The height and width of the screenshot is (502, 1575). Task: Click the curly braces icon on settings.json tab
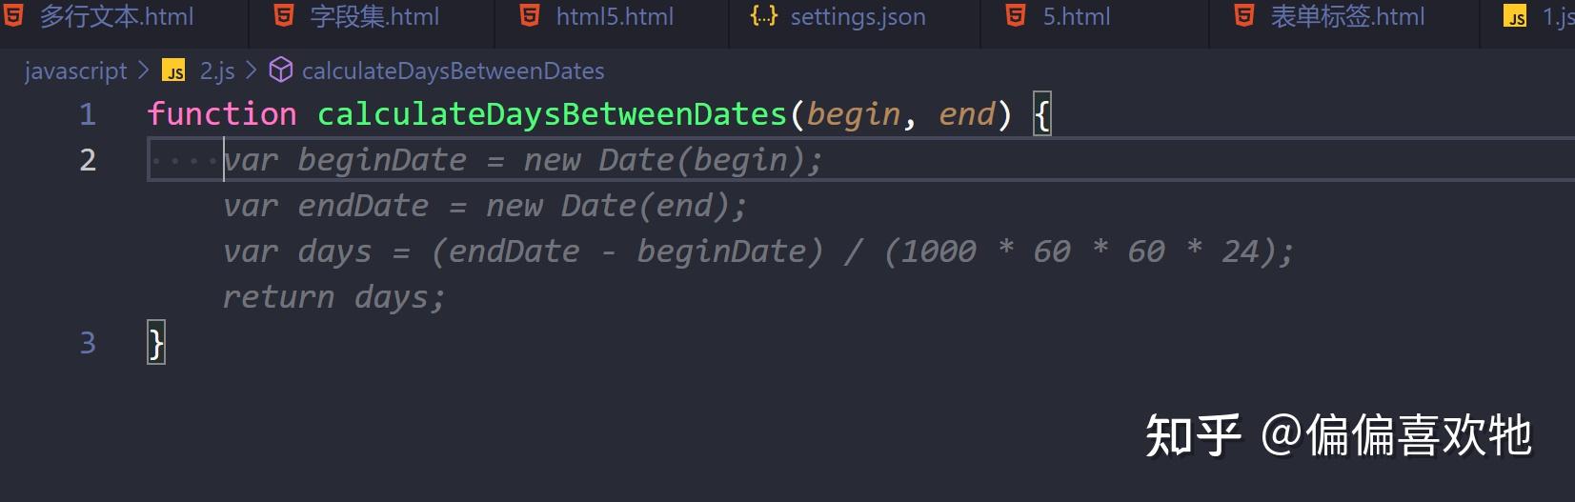pyautogui.click(x=764, y=15)
